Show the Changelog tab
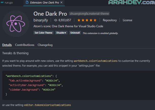Screen dimensions: 155x110 (45, 45)
